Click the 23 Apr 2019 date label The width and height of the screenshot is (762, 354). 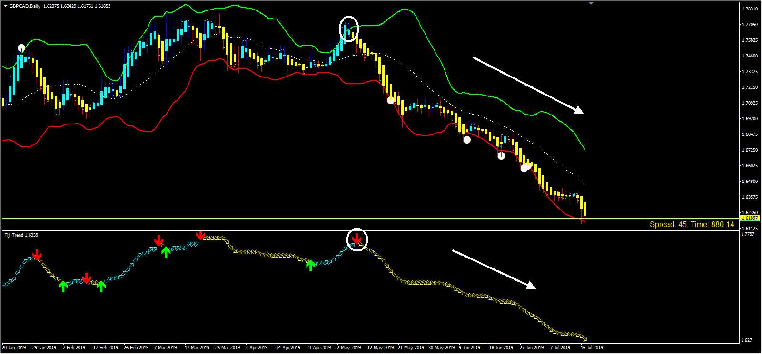pos(318,348)
